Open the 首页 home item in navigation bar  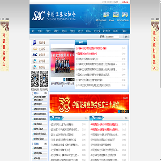(x=33, y=31)
